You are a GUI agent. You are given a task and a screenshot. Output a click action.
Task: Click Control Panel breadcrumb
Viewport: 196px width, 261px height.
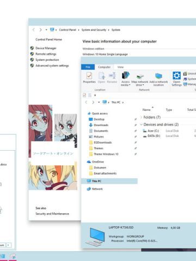(68, 30)
